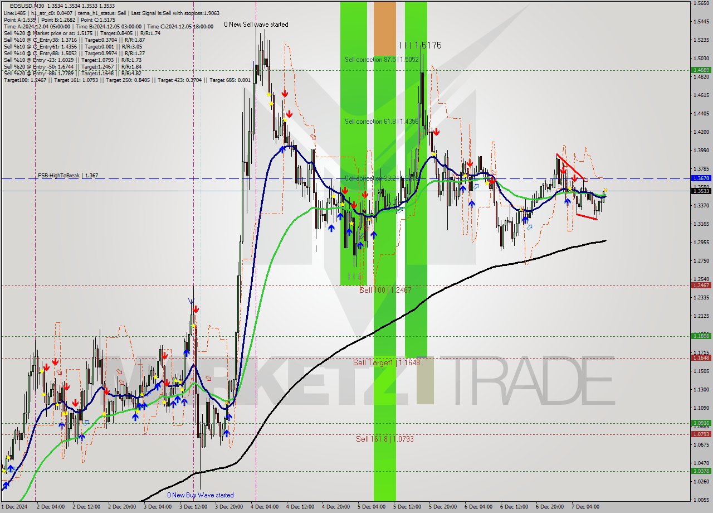
Task: Click the '7 Dec 04:00' time axis label
Action: tap(585, 507)
